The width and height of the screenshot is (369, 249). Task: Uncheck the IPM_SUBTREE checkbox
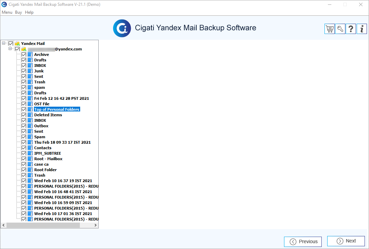point(24,153)
